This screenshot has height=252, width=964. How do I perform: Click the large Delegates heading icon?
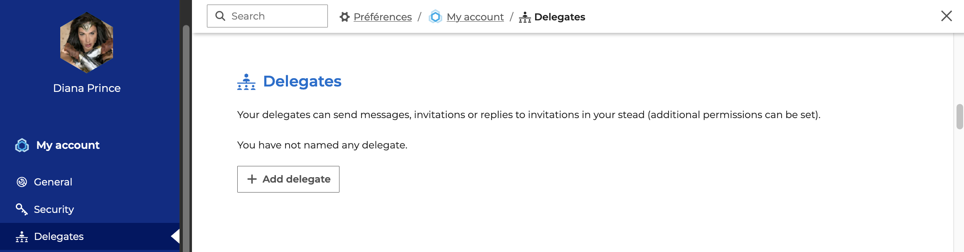pos(246,82)
